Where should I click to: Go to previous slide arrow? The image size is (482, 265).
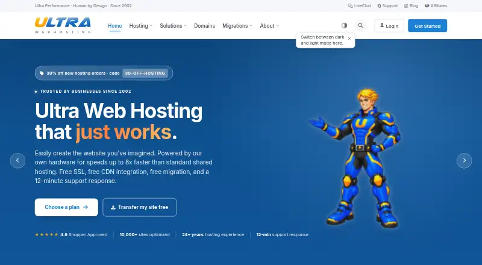[x=17, y=160]
